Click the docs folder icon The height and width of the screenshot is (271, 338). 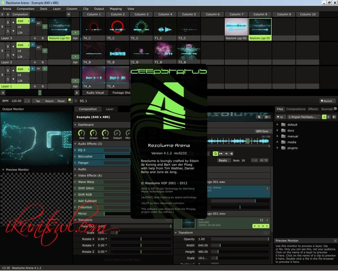coord(284,130)
